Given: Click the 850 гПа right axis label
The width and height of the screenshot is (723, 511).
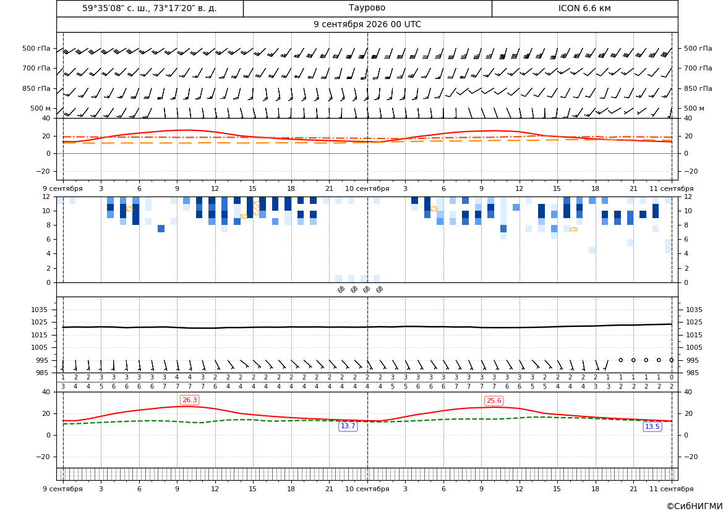Looking at the screenshot, I should [x=698, y=88].
